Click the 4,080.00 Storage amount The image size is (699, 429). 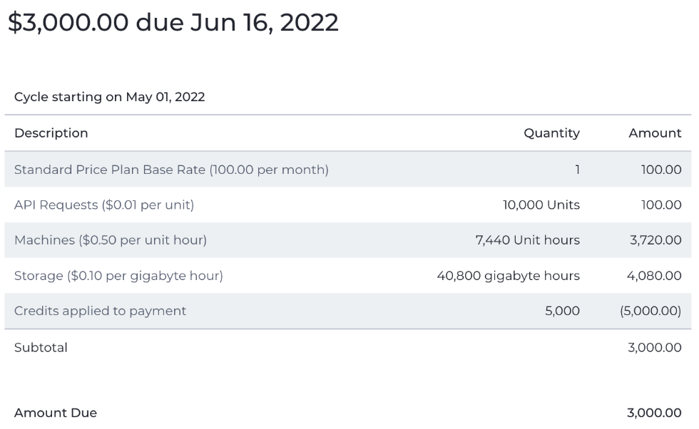pos(654,276)
